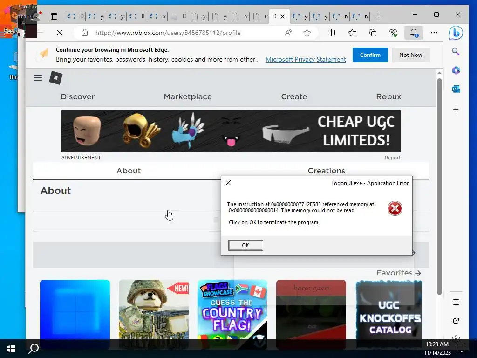Open the Robux page
The height and width of the screenshot is (358, 477).
click(388, 97)
